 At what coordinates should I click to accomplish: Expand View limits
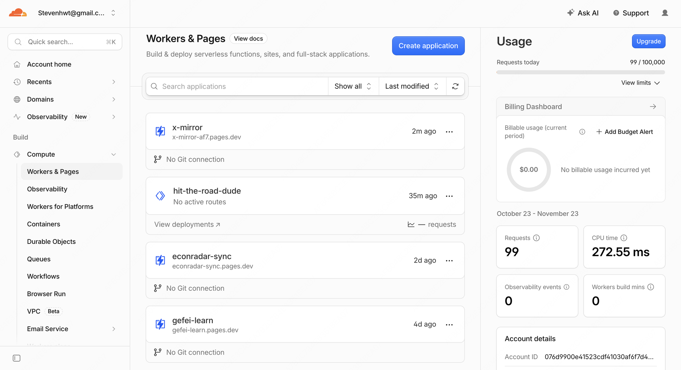(640, 83)
